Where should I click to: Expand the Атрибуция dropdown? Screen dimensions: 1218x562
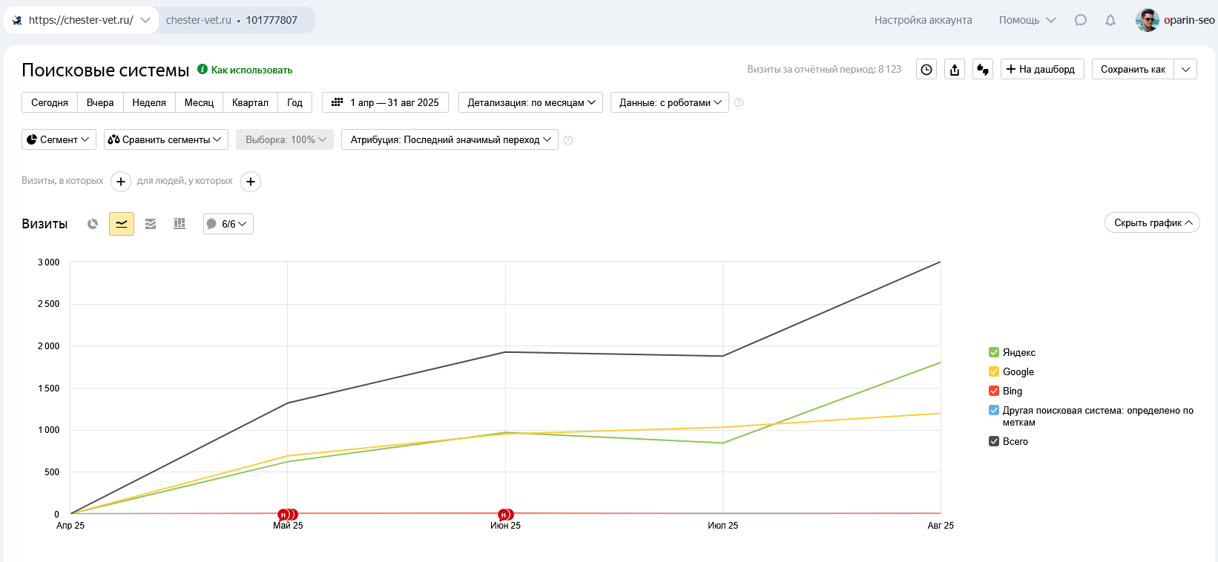point(450,139)
